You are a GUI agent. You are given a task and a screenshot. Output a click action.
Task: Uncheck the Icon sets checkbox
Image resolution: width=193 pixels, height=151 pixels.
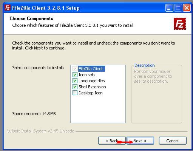[x=75, y=75]
